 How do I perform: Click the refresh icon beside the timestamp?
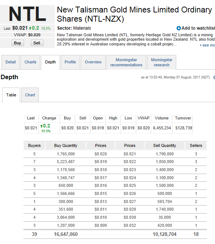(214, 77)
